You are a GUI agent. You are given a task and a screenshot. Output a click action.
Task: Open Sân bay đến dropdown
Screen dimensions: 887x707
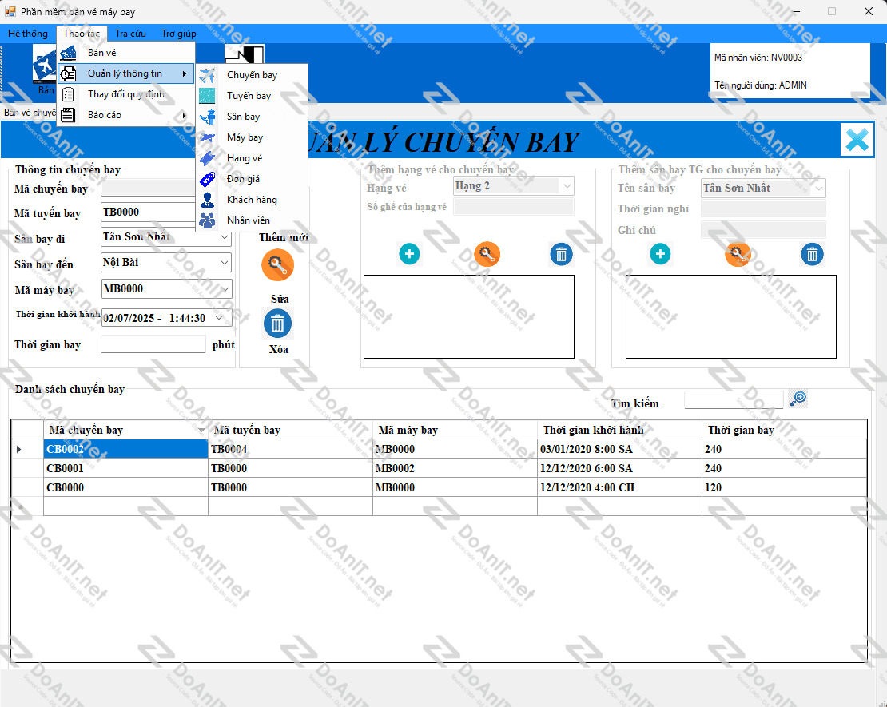point(224,263)
